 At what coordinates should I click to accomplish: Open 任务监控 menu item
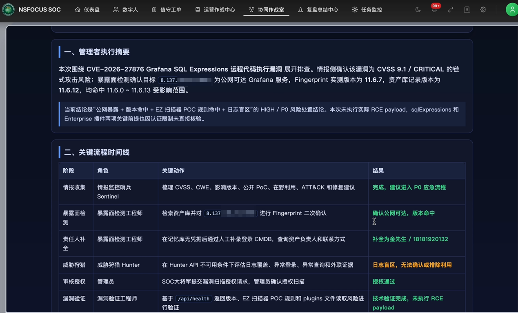click(367, 9)
